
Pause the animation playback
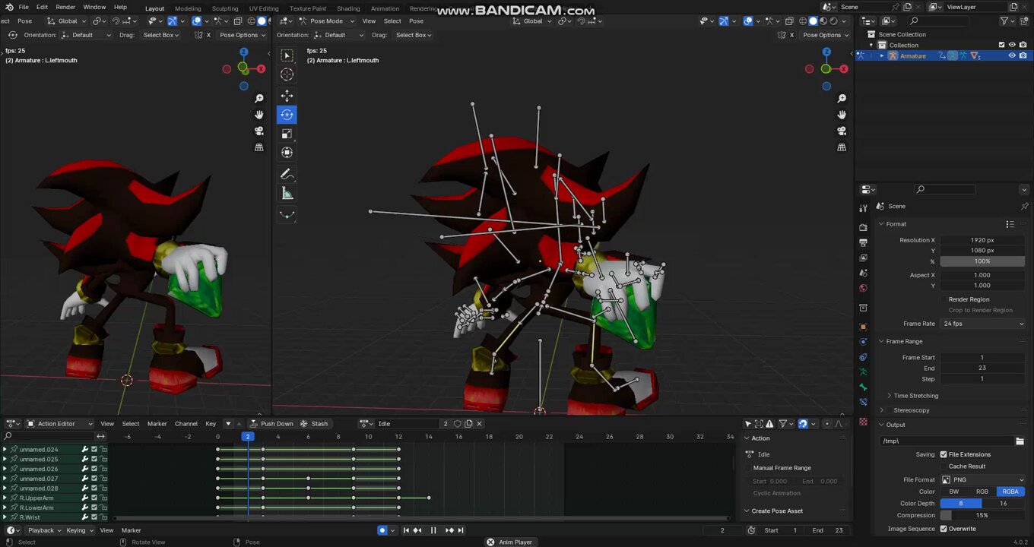[433, 530]
